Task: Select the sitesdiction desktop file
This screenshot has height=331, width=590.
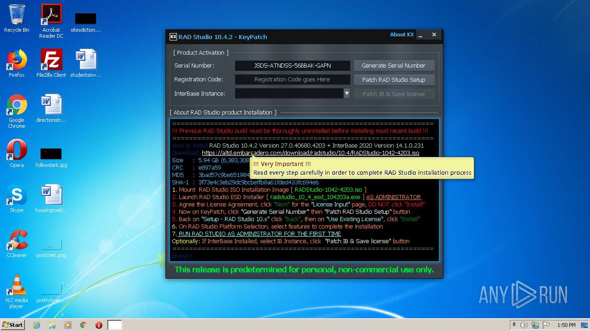Action: (86, 22)
